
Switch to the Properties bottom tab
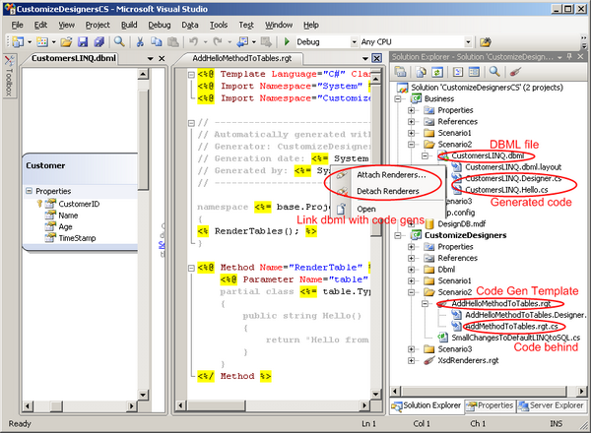pyautogui.click(x=491, y=405)
